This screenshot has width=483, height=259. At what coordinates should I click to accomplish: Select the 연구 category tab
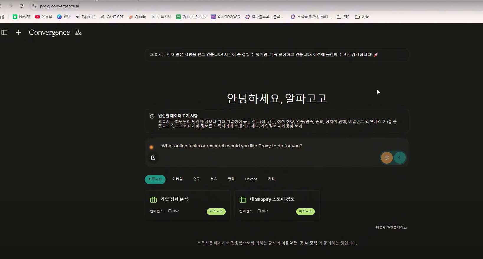[197, 179]
